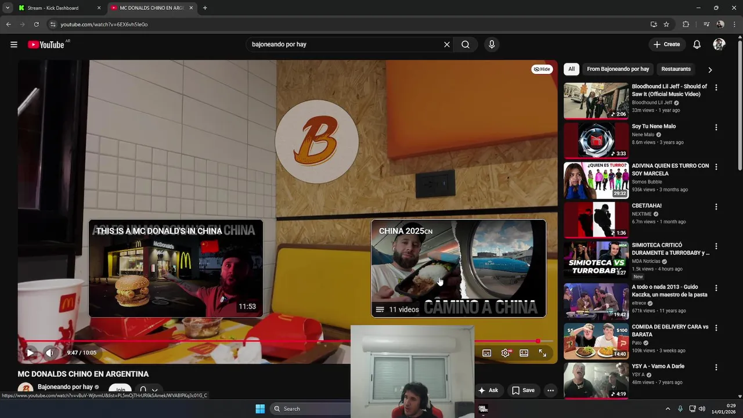The width and height of the screenshot is (743, 418).
Task: Close the Kick Dashboard tab
Action: [x=99, y=8]
